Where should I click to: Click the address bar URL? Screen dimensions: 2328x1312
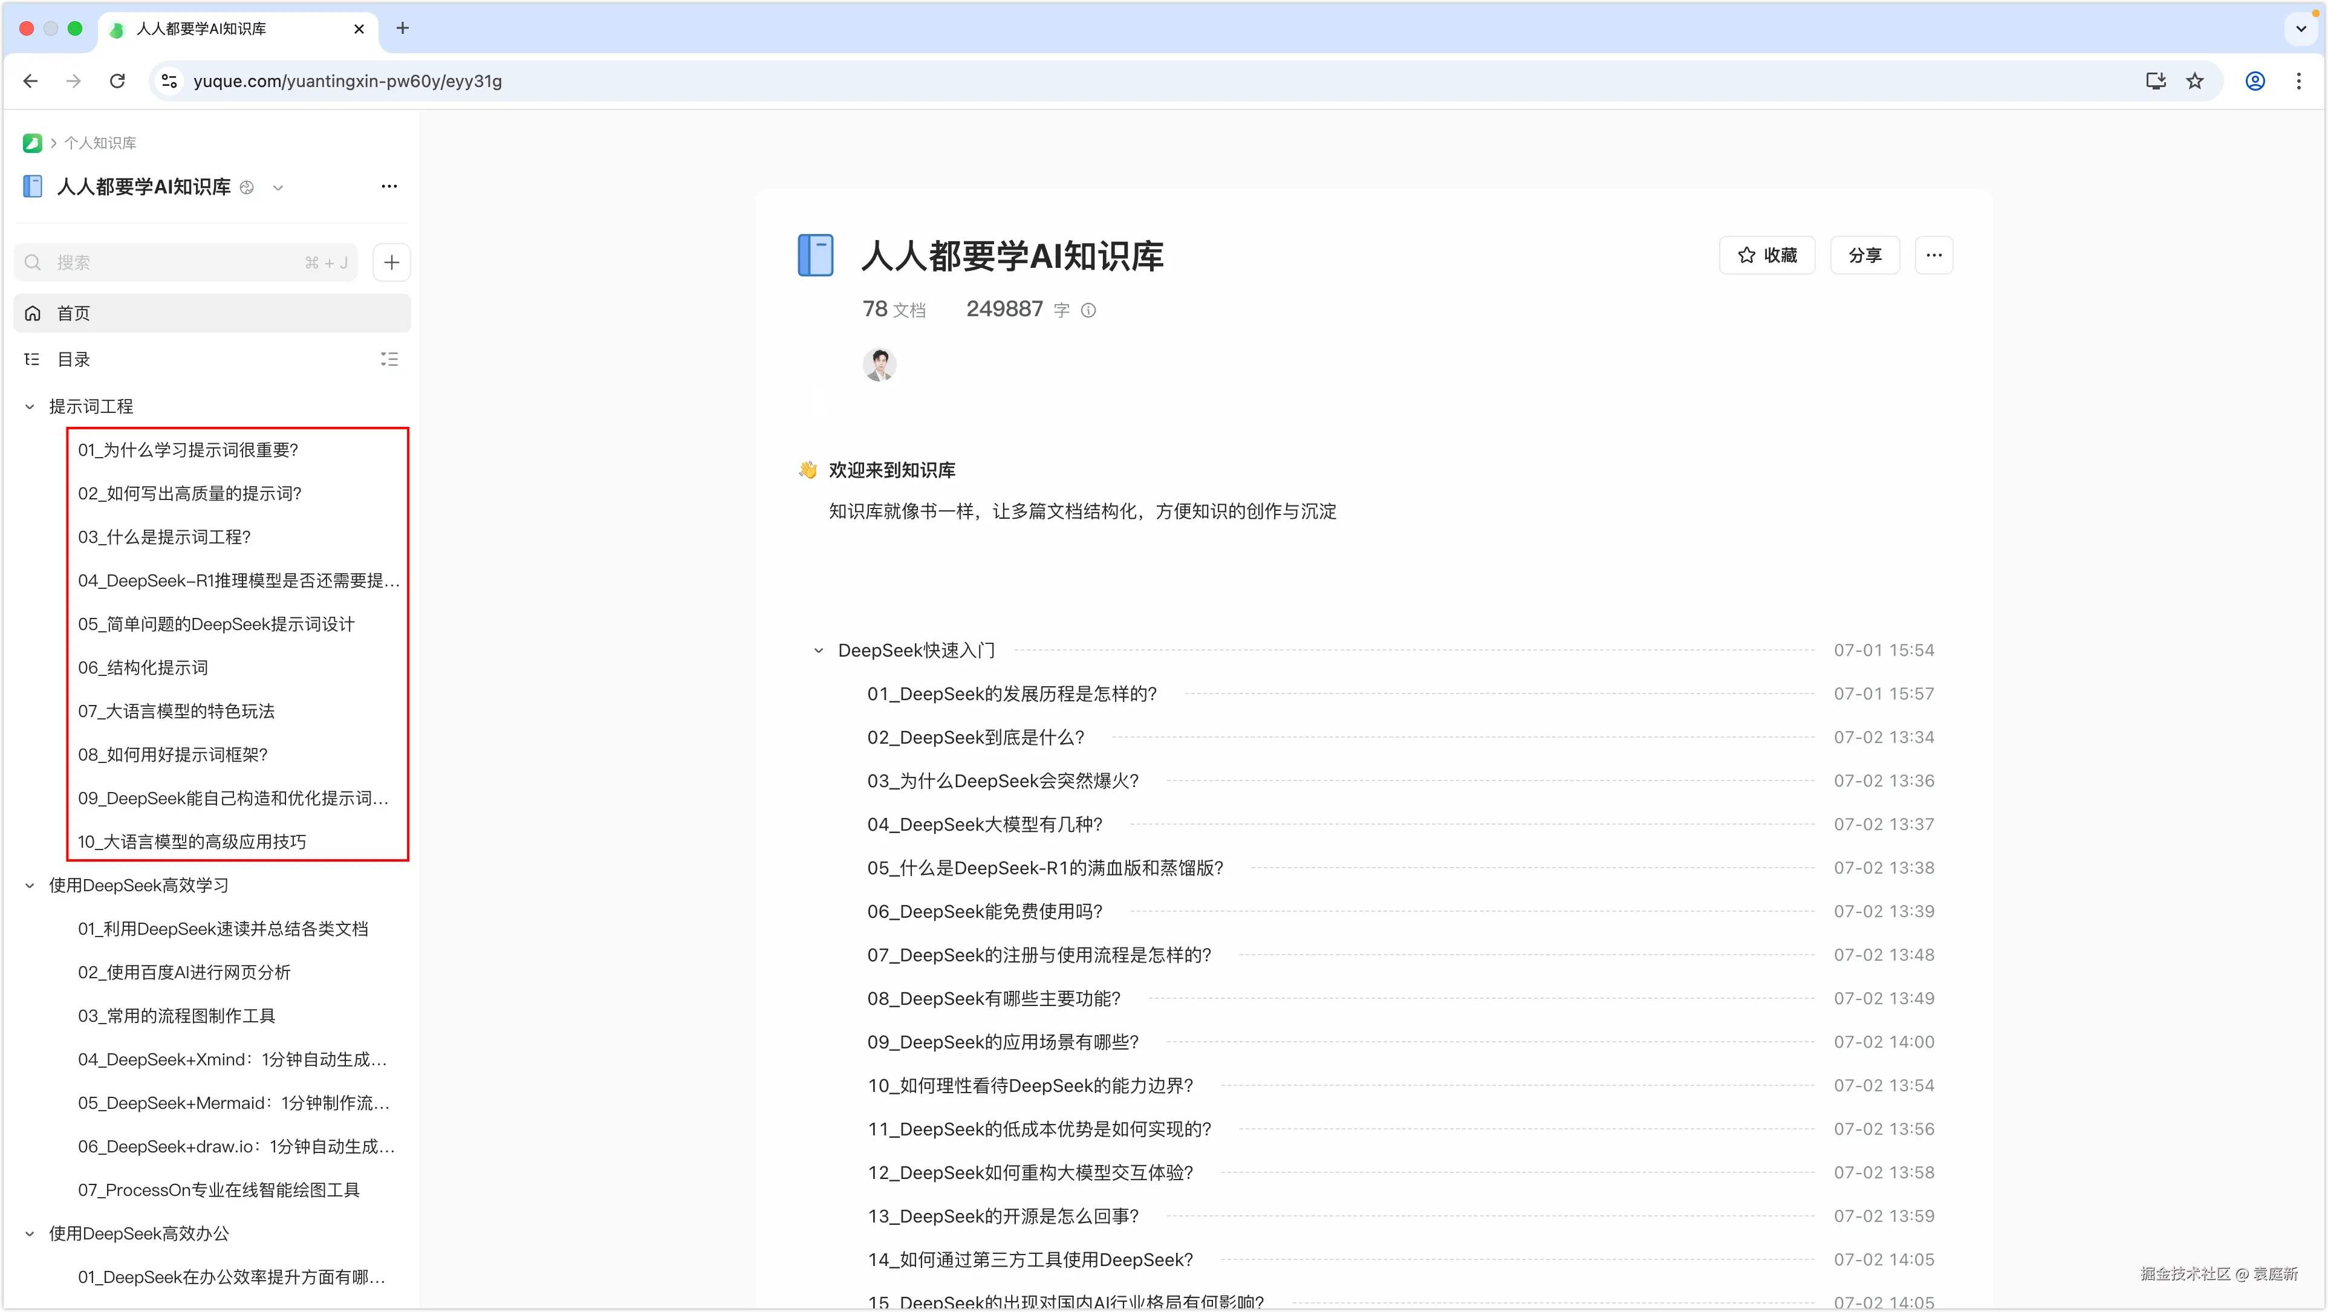[x=348, y=80]
